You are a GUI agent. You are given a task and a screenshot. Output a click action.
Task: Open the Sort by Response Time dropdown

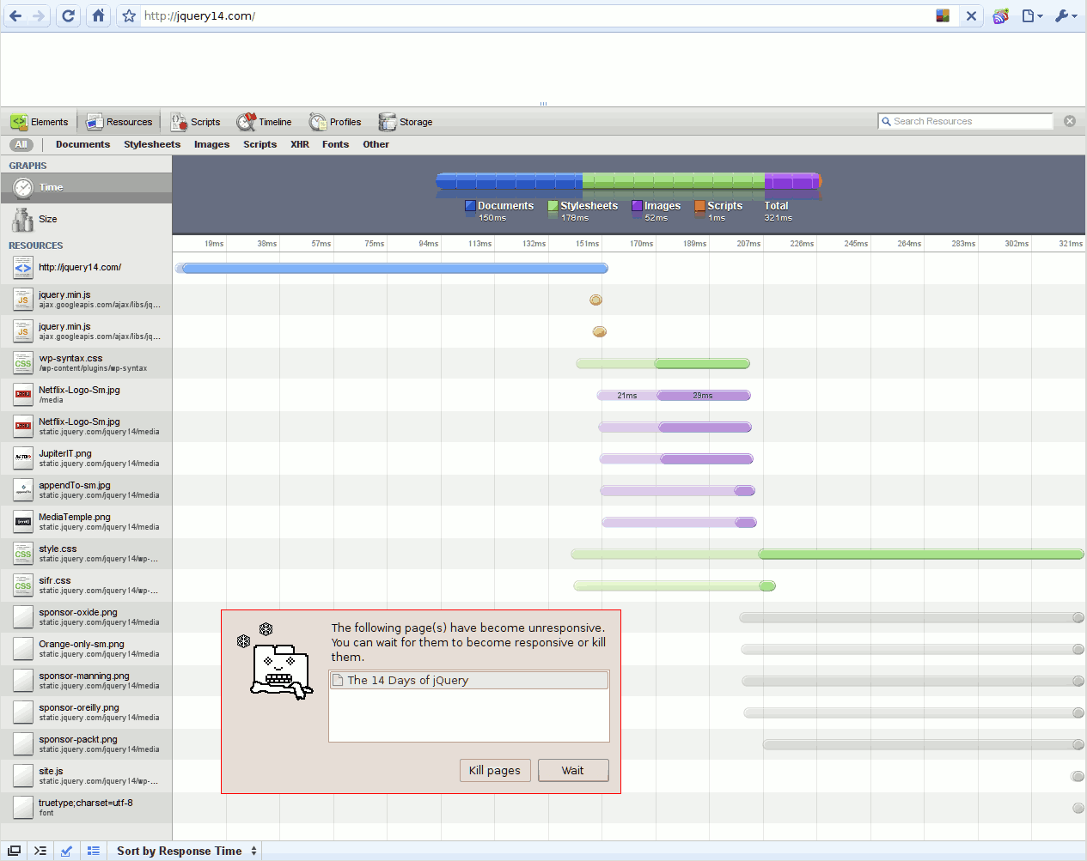point(186,851)
